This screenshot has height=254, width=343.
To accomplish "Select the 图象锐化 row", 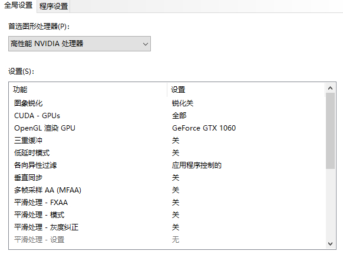I will point(167,103).
